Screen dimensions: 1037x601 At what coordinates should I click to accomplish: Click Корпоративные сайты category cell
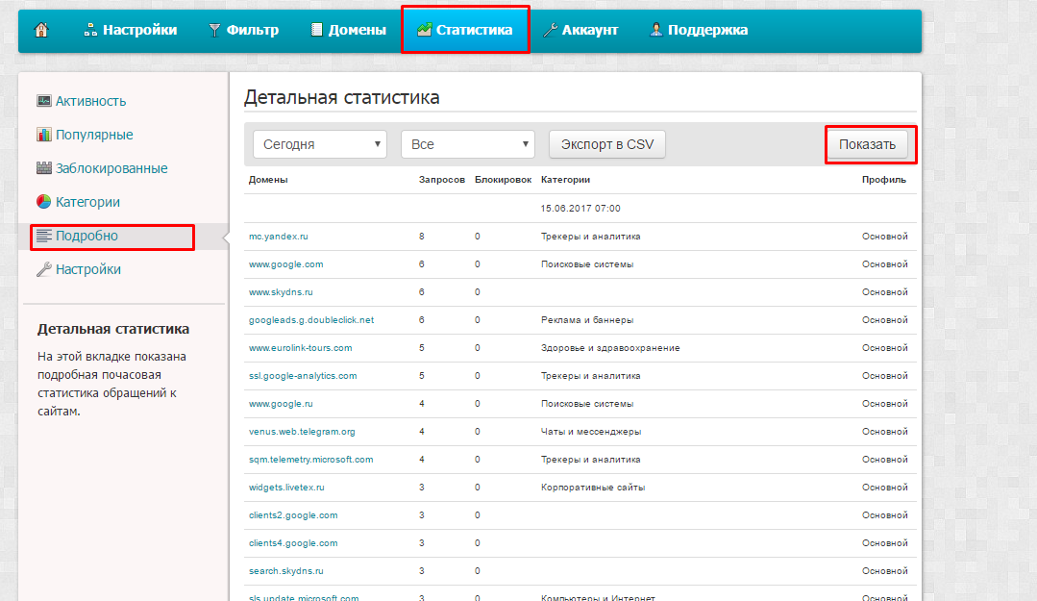click(x=593, y=488)
